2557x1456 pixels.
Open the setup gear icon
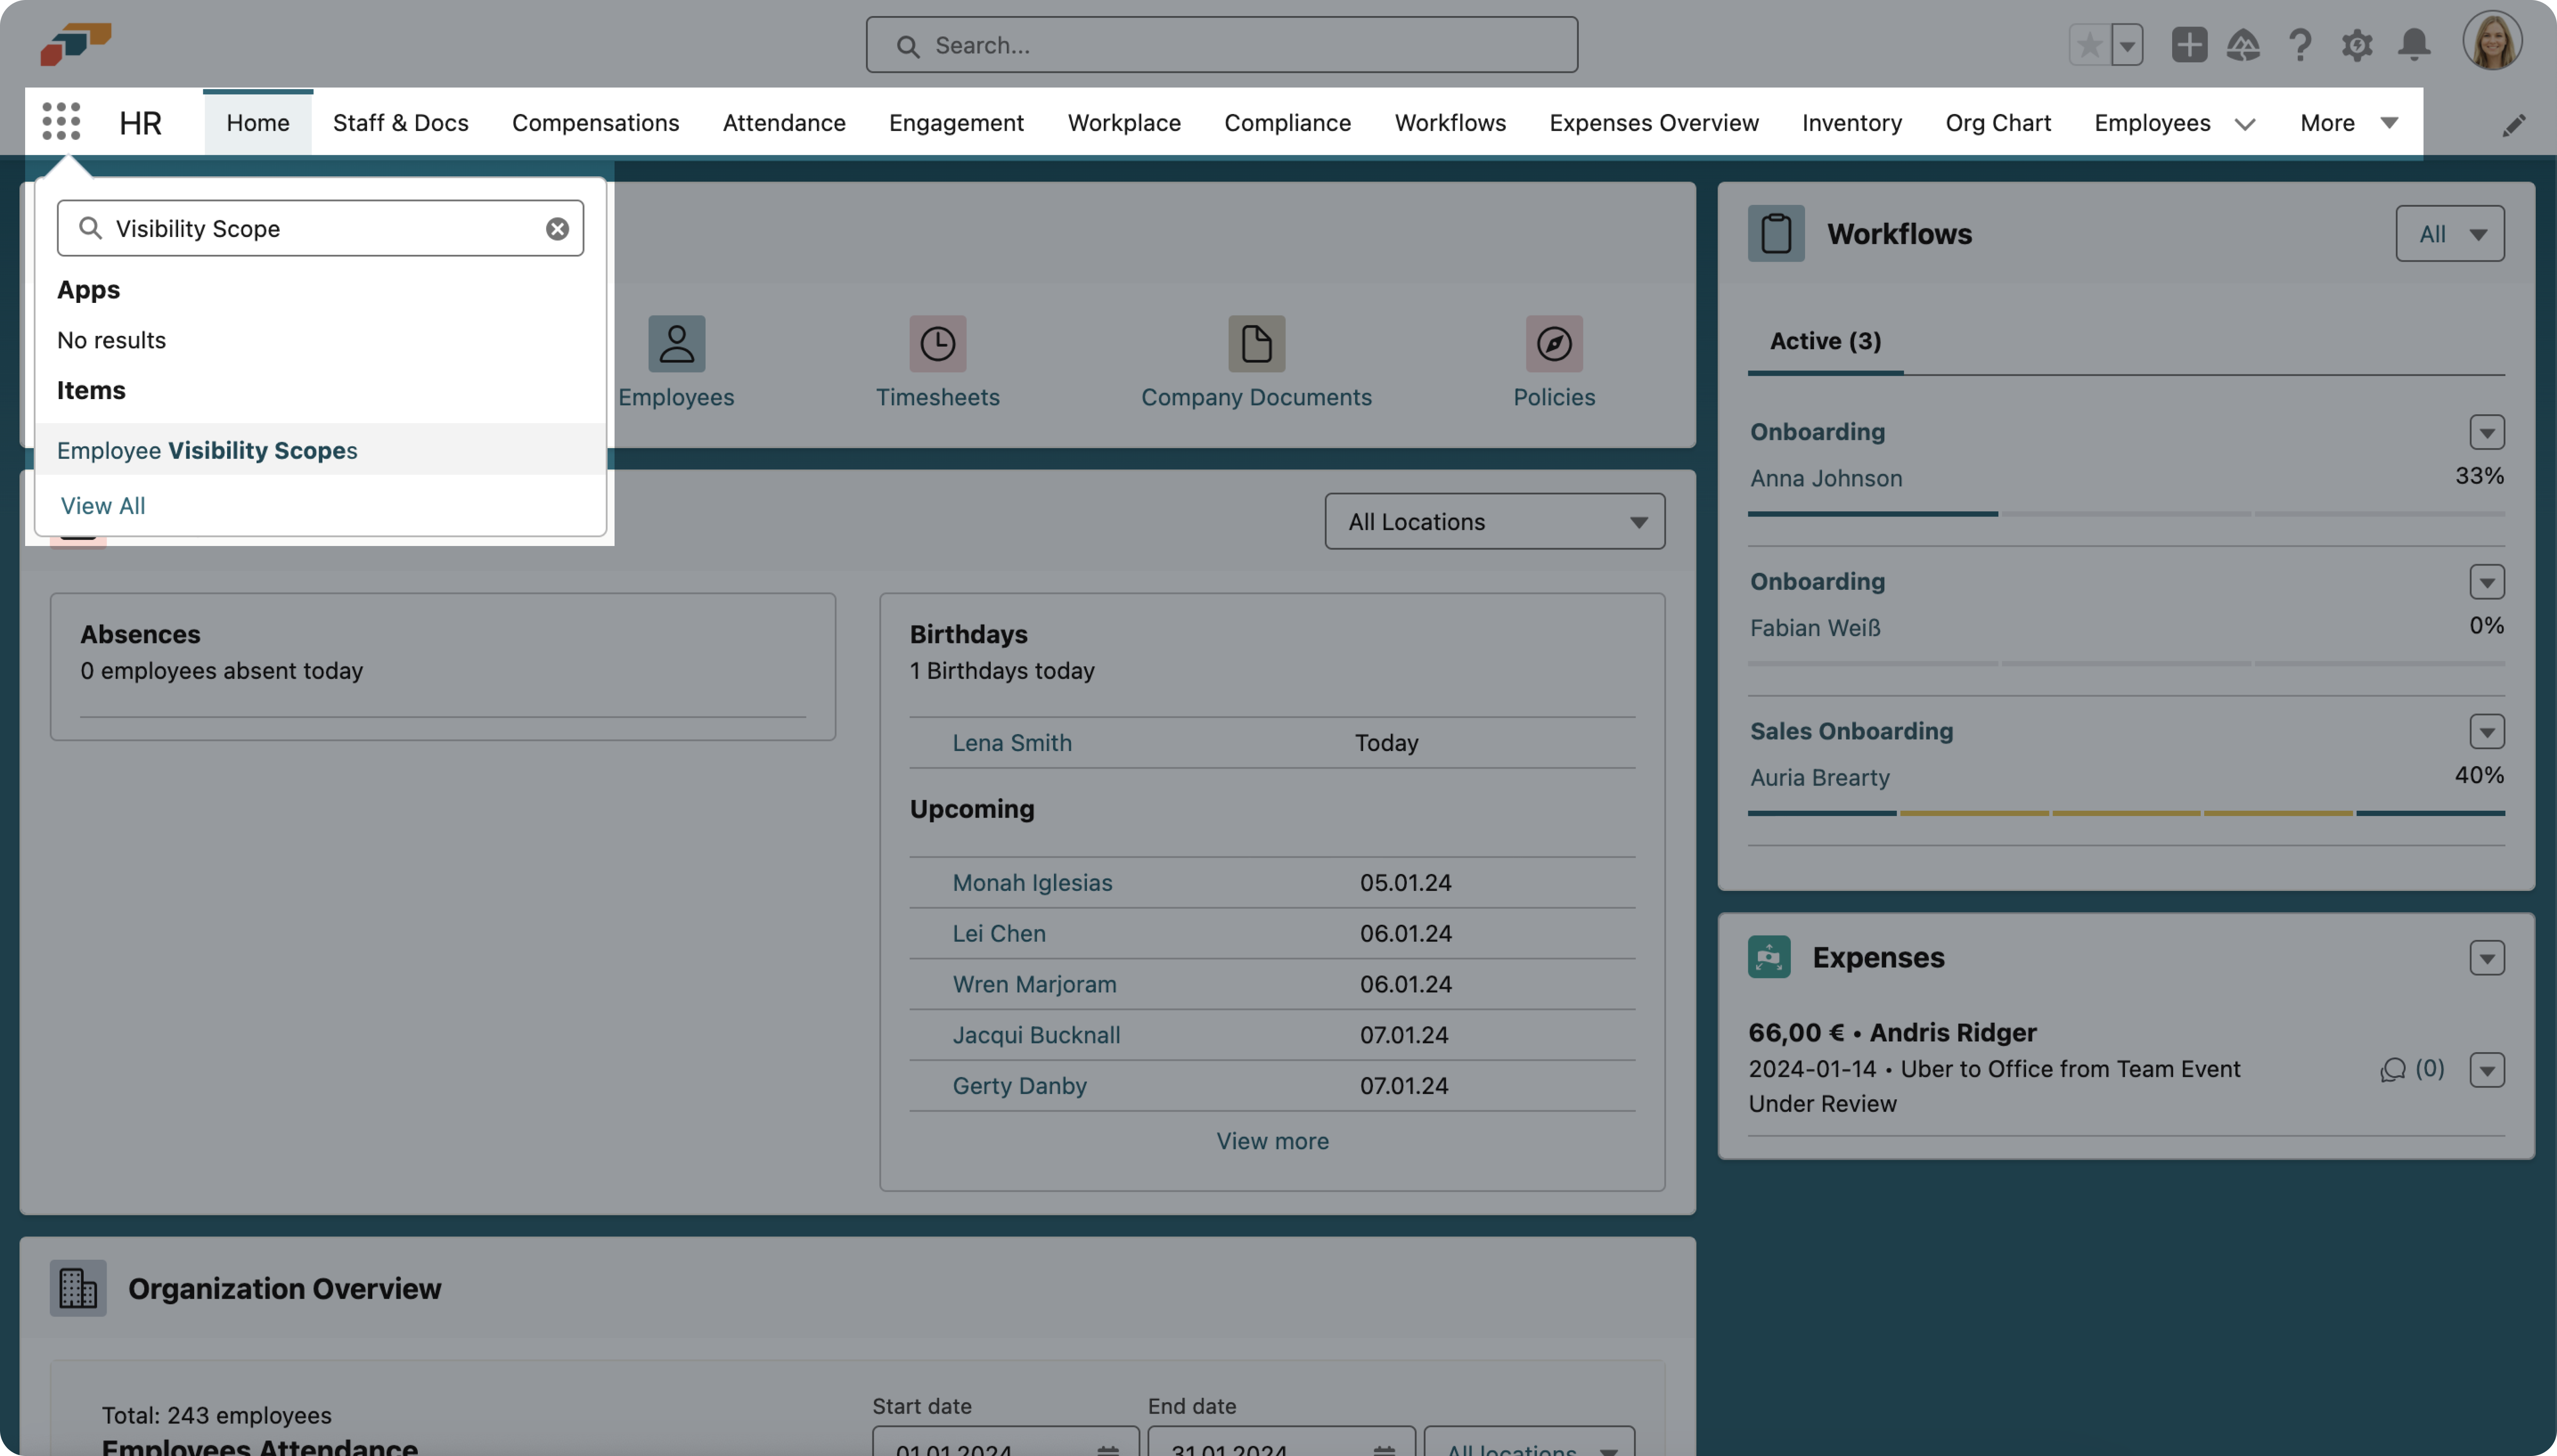click(2357, 45)
